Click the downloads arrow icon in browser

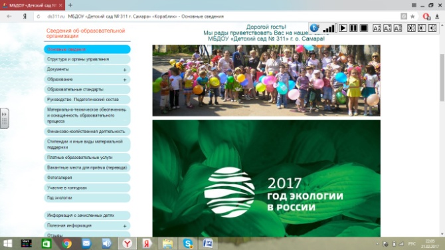point(437,17)
